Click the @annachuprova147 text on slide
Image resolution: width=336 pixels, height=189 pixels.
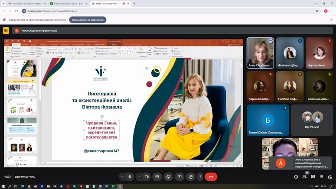pos(101,151)
